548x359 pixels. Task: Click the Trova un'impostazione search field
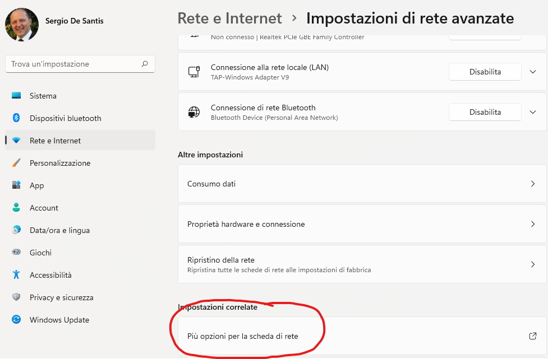tap(80, 64)
